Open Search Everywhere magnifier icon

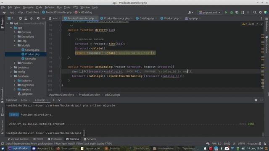point(255,12)
